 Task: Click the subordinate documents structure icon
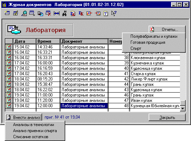pyautogui.click(x=89, y=13)
